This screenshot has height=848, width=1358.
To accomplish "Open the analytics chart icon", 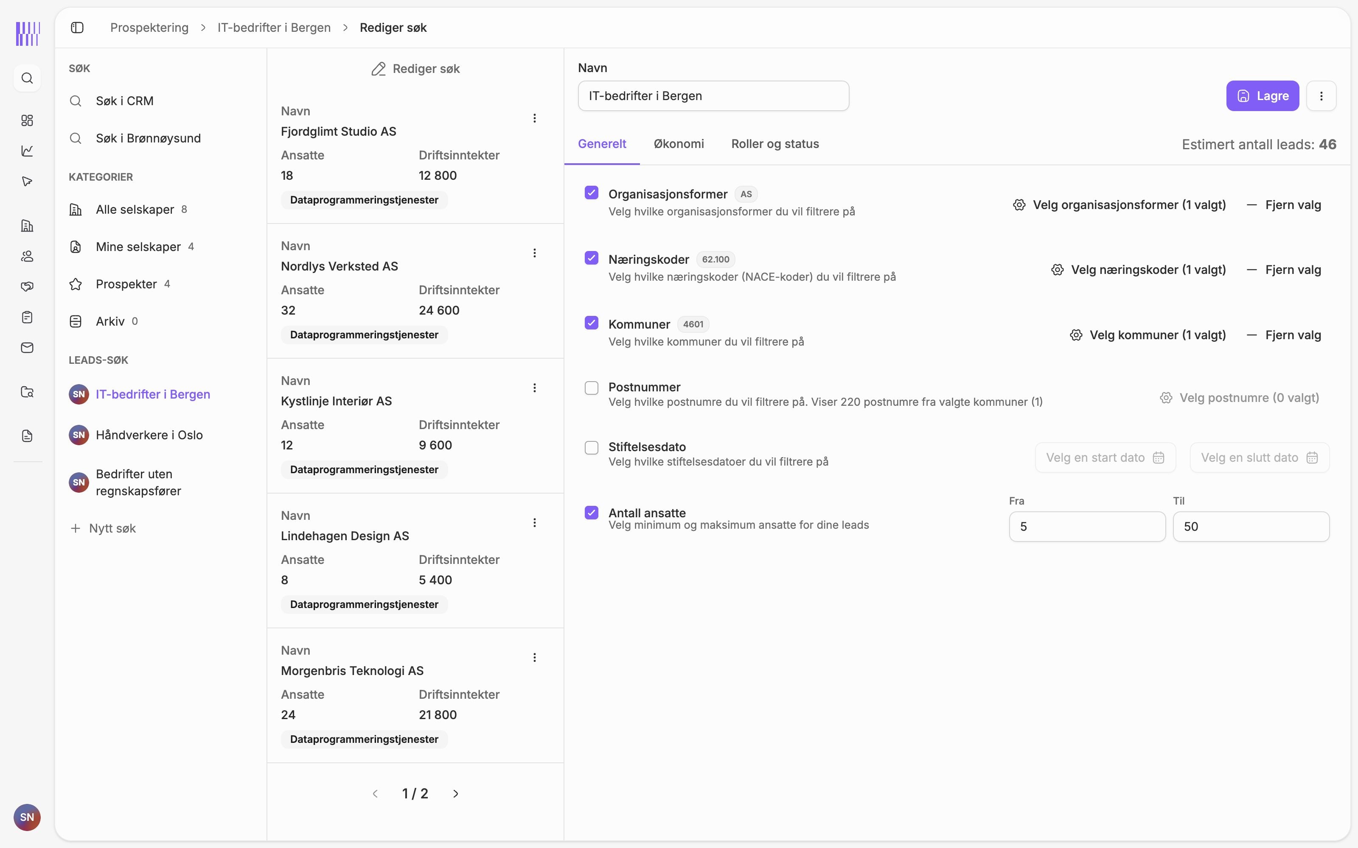I will 27,150.
